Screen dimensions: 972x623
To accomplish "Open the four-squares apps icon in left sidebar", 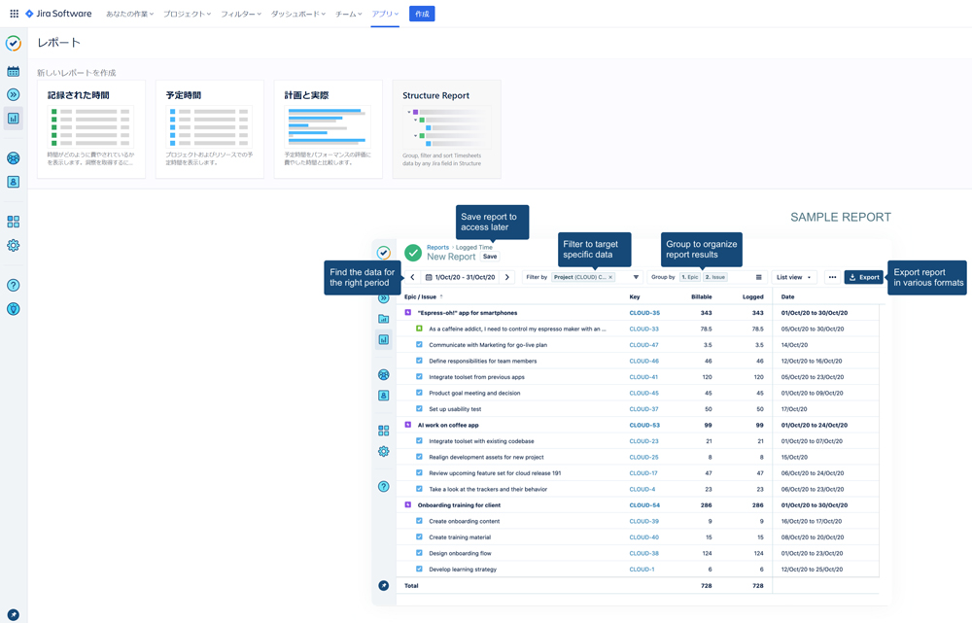I will pyautogui.click(x=13, y=222).
